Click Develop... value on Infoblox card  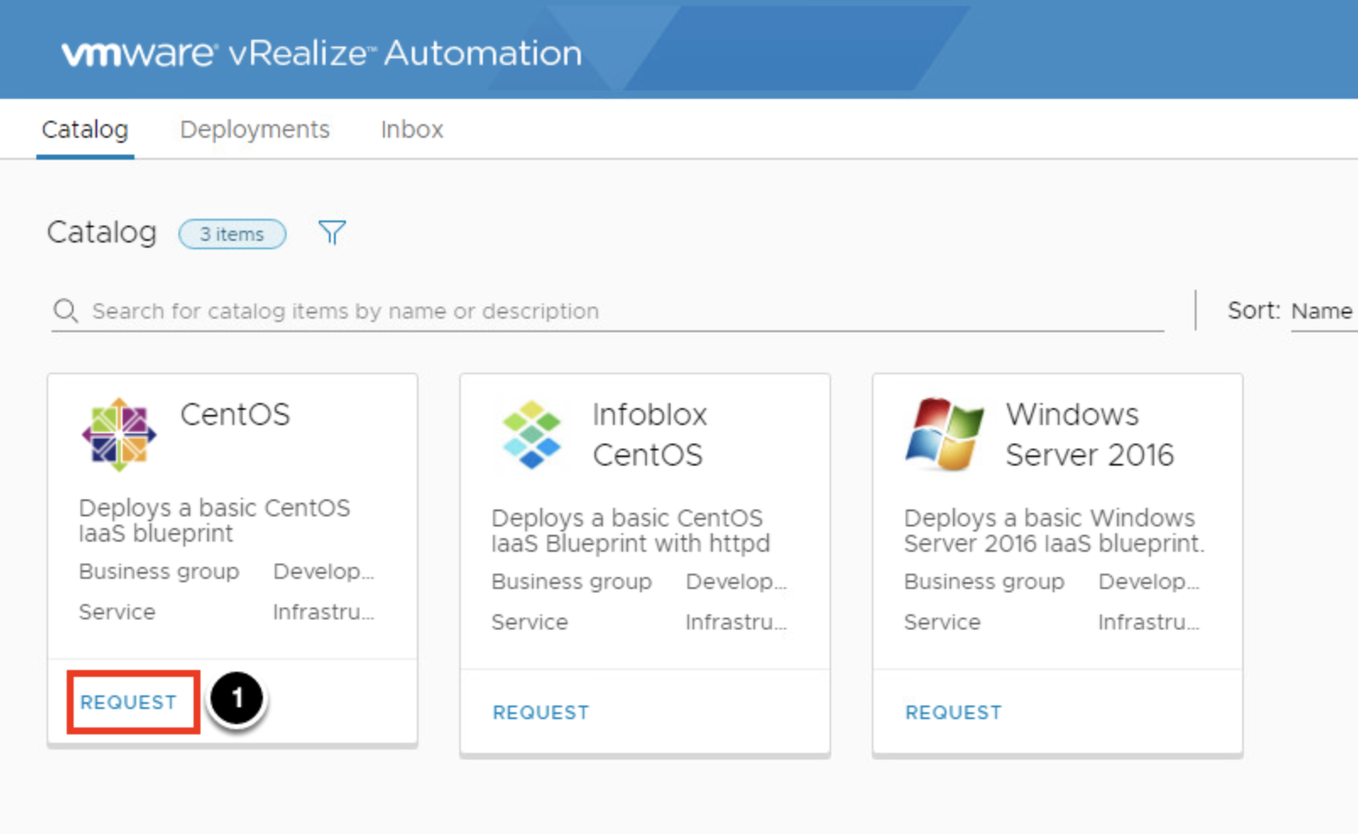[x=736, y=582]
